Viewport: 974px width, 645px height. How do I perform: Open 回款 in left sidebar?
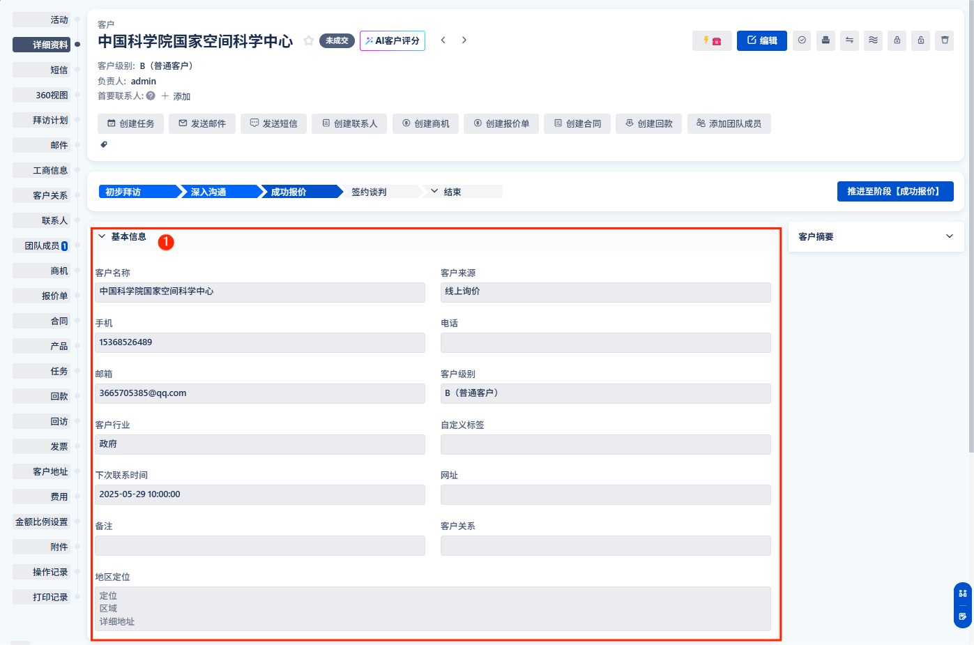[x=41, y=396]
